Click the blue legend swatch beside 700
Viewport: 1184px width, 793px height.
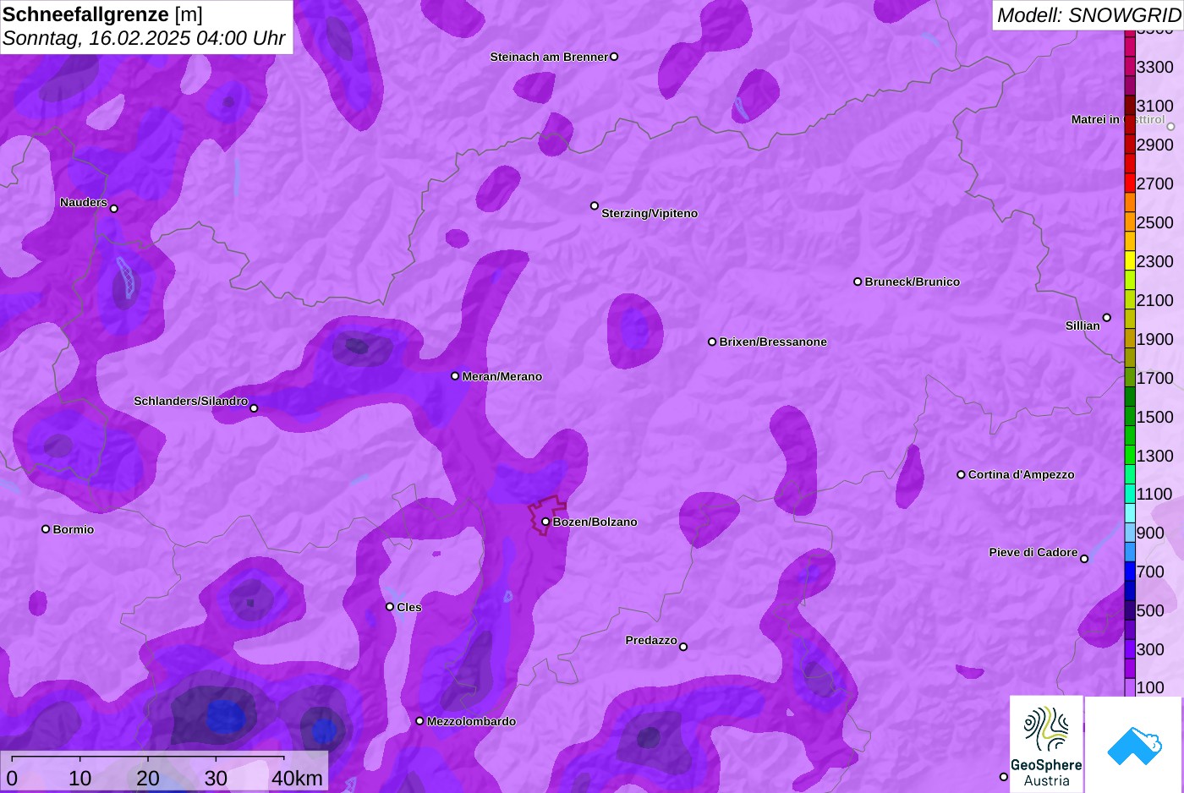click(1130, 572)
